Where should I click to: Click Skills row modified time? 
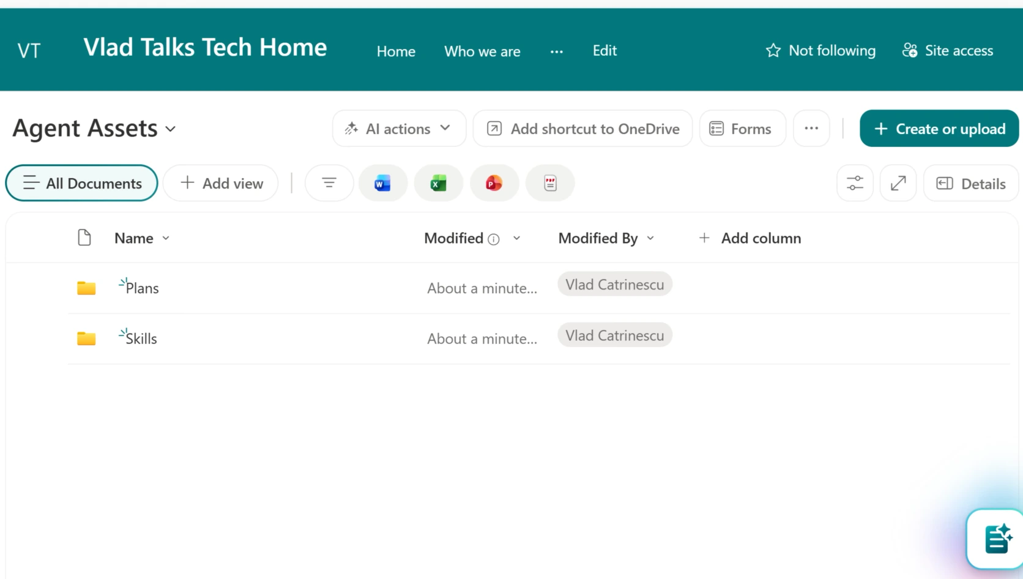(x=482, y=338)
